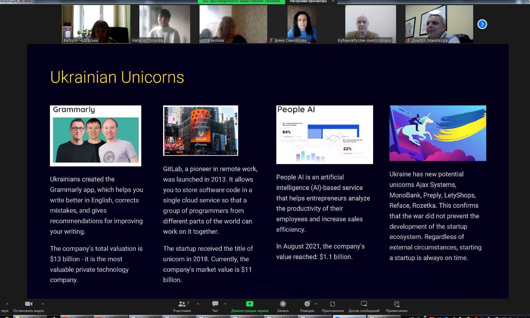
Task: Click the text "Ukrainians created the"
Action: (x=82, y=179)
